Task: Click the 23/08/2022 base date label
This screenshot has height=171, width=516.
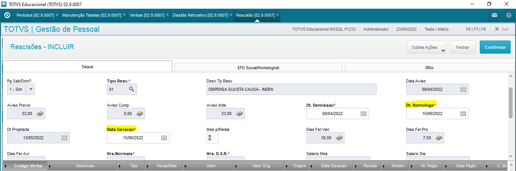Action: [x=406, y=29]
